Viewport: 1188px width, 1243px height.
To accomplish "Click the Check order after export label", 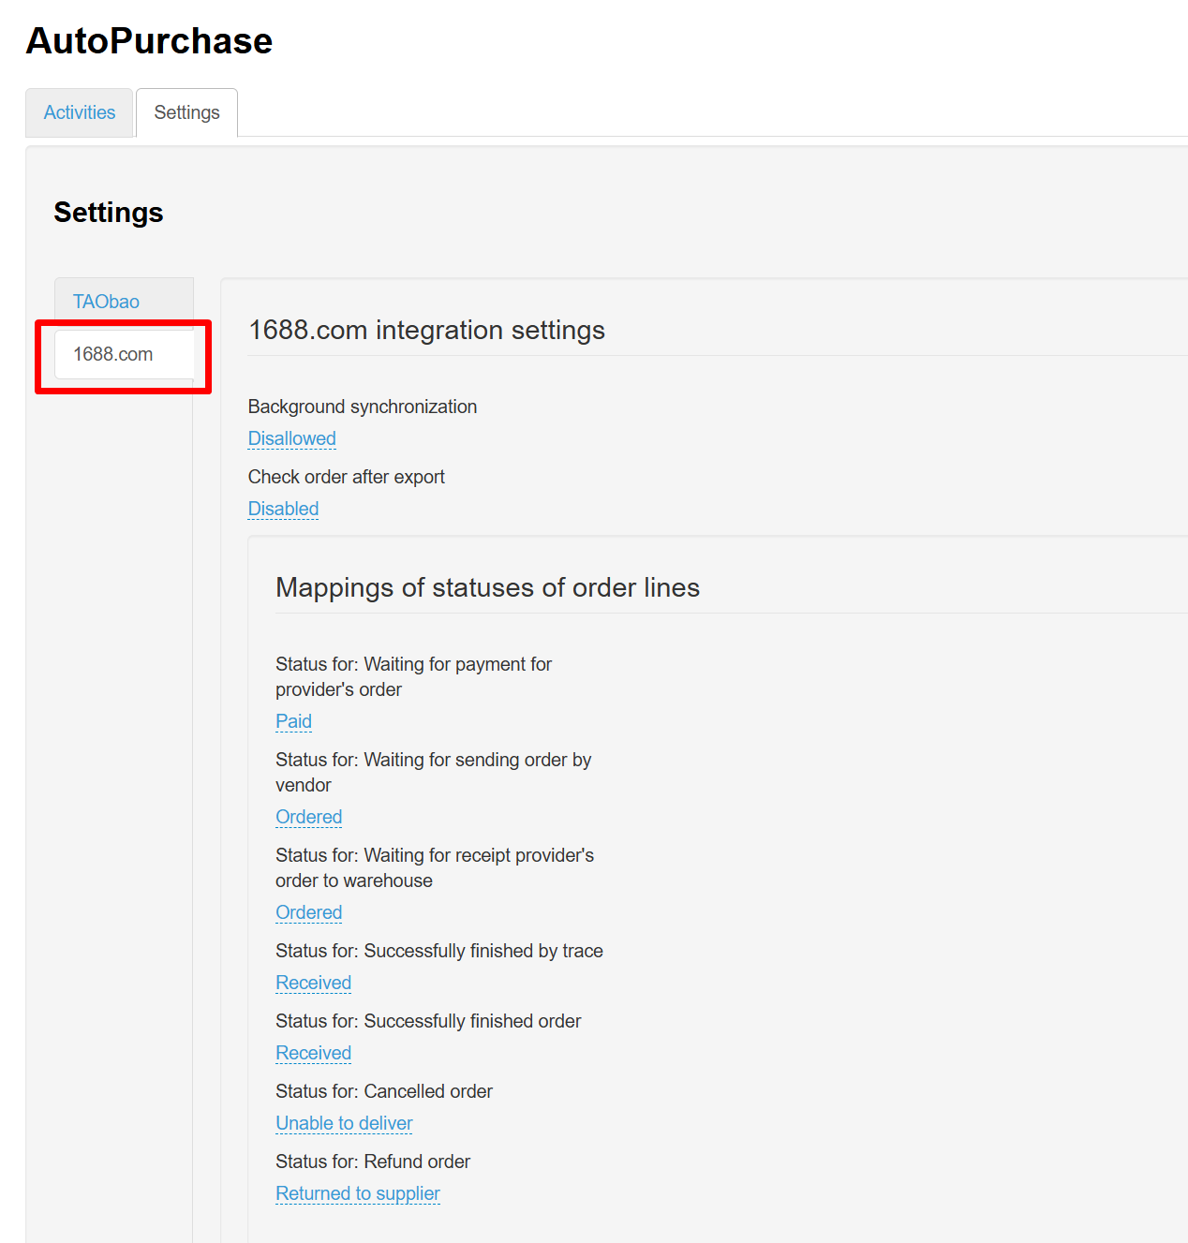I will [x=346, y=477].
